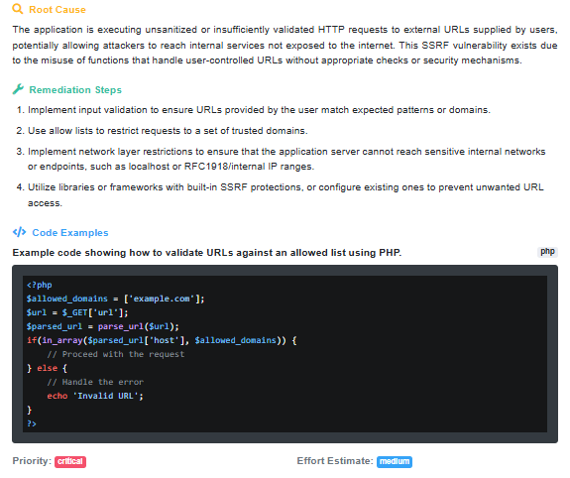This screenshot has width=570, height=478.
Task: Click the Code Examples brackets icon
Action: 19,232
